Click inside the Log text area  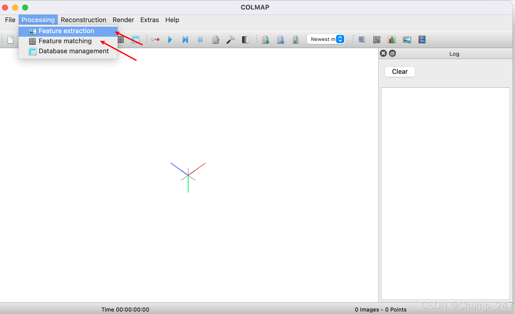coord(445,193)
